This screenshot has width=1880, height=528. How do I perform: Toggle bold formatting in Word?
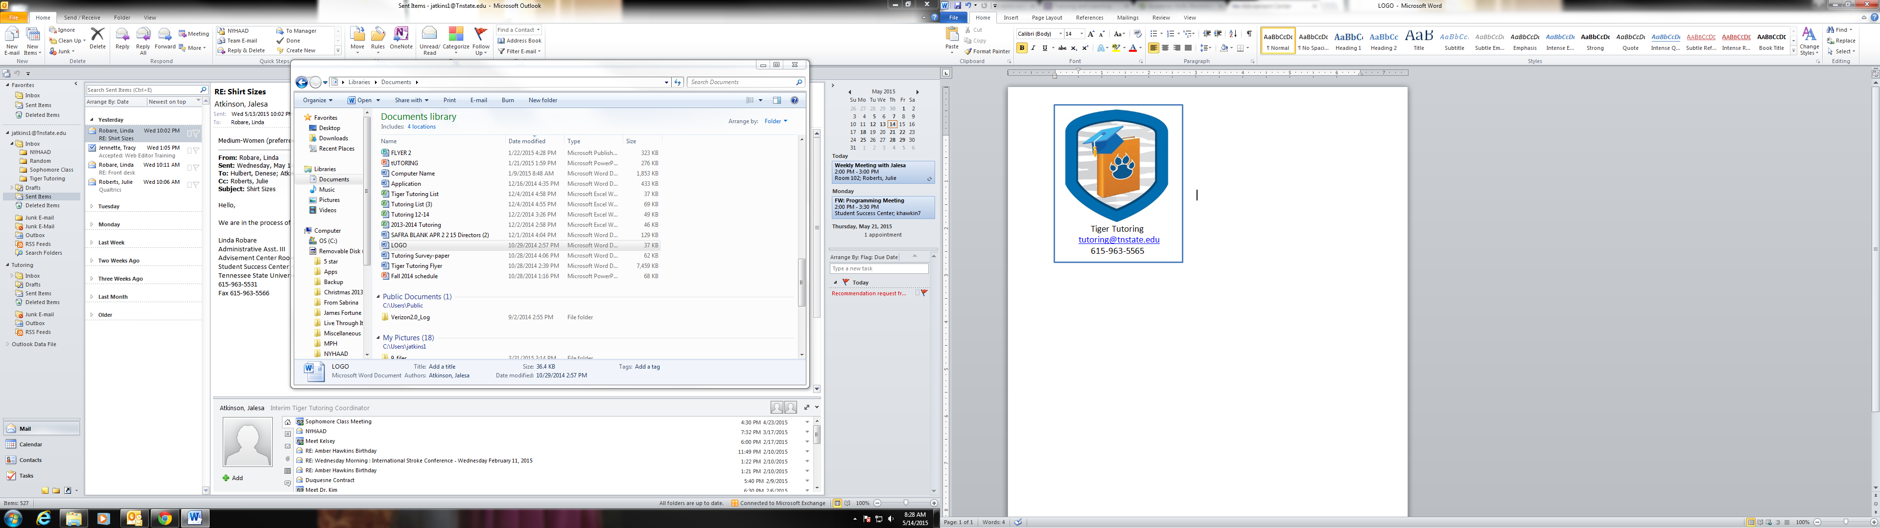(x=1022, y=48)
